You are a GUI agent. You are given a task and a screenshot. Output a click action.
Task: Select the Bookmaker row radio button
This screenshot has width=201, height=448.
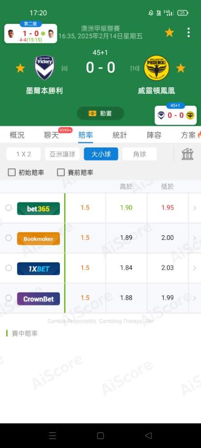[x=8, y=238]
